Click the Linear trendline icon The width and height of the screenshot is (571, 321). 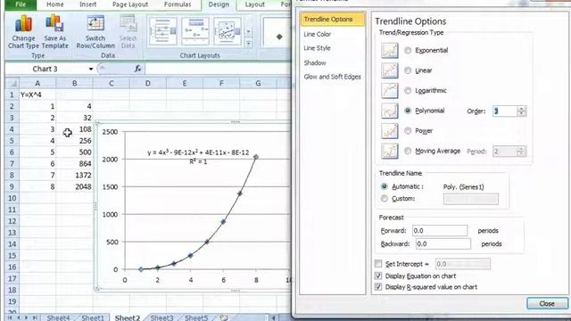[389, 70]
